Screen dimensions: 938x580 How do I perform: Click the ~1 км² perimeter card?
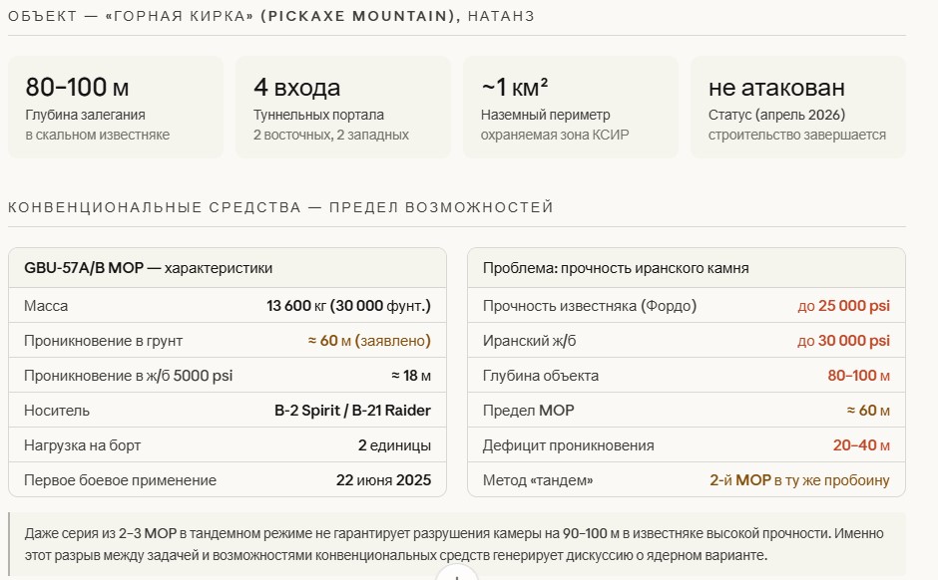[x=570, y=107]
